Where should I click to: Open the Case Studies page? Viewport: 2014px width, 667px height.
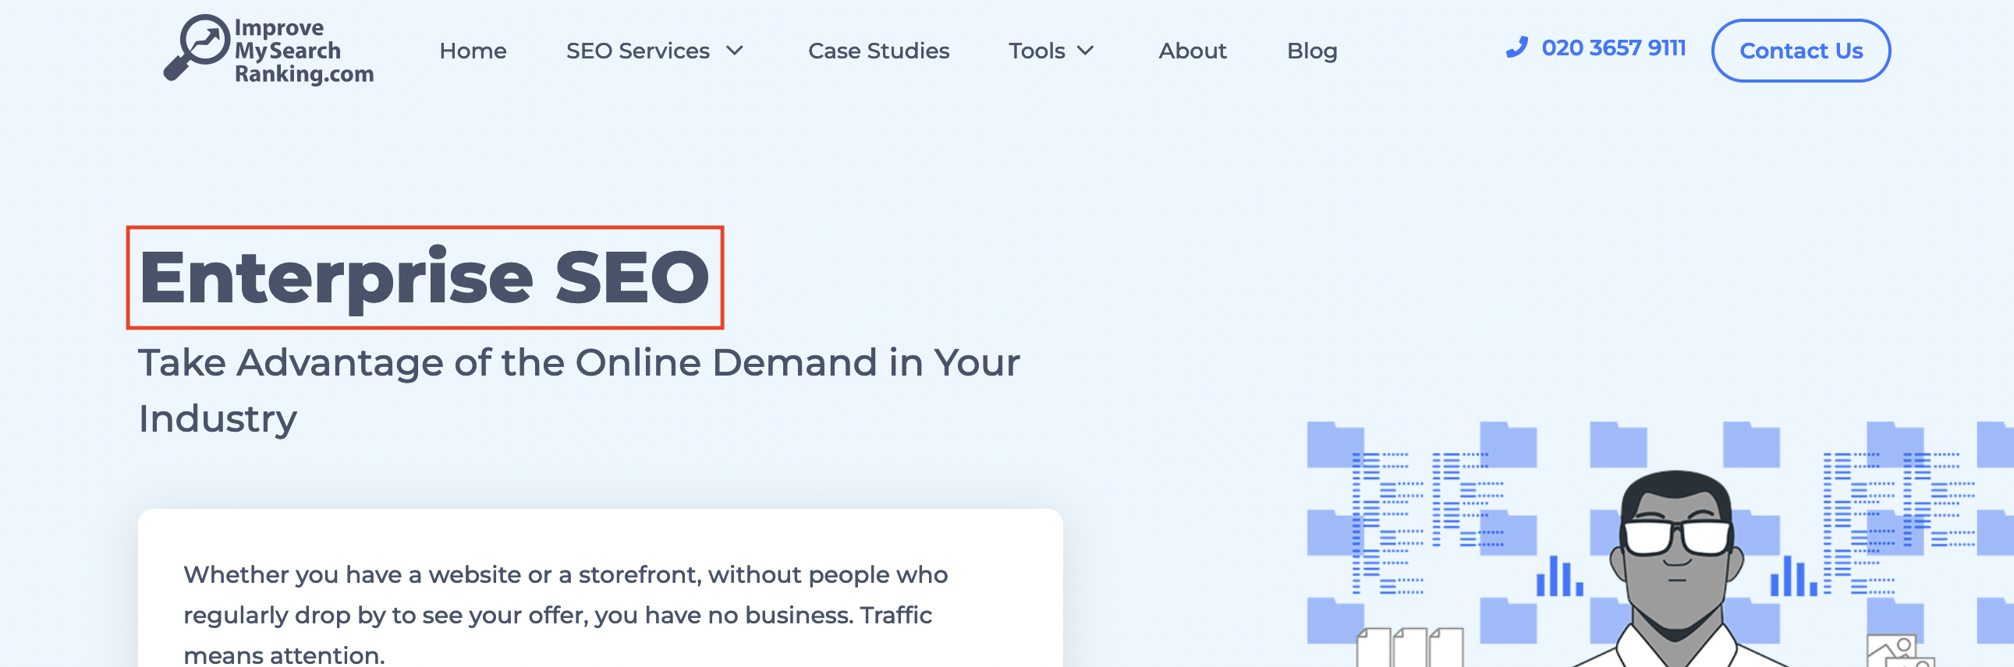[878, 51]
